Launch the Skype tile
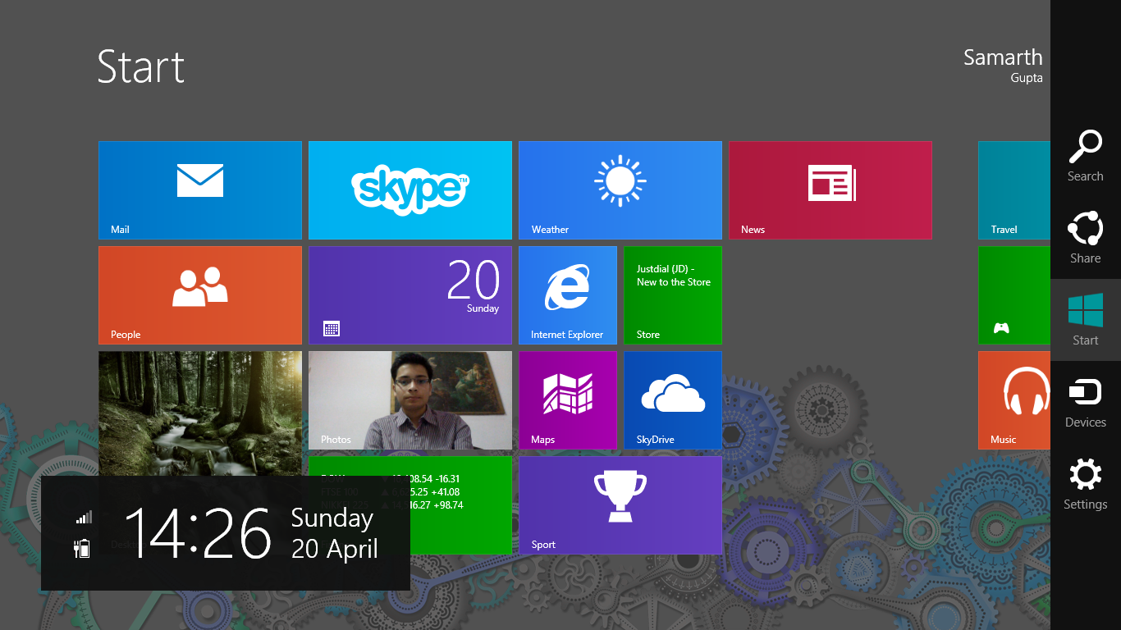 click(410, 190)
